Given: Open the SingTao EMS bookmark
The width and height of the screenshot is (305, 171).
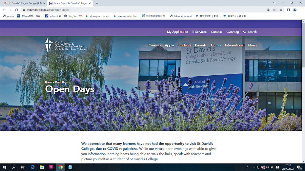Looking at the screenshot, I should point(73,16).
